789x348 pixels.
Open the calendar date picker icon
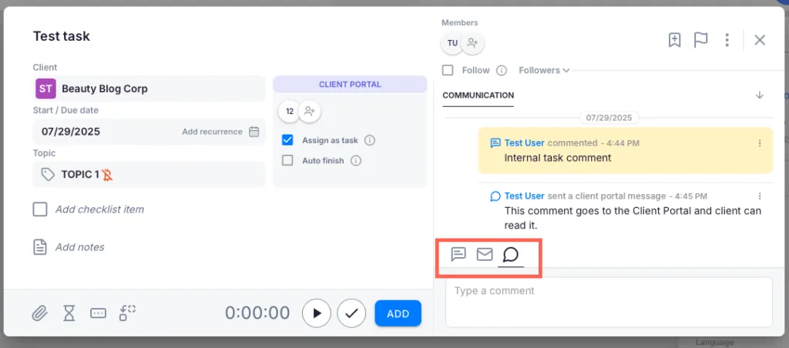(254, 132)
